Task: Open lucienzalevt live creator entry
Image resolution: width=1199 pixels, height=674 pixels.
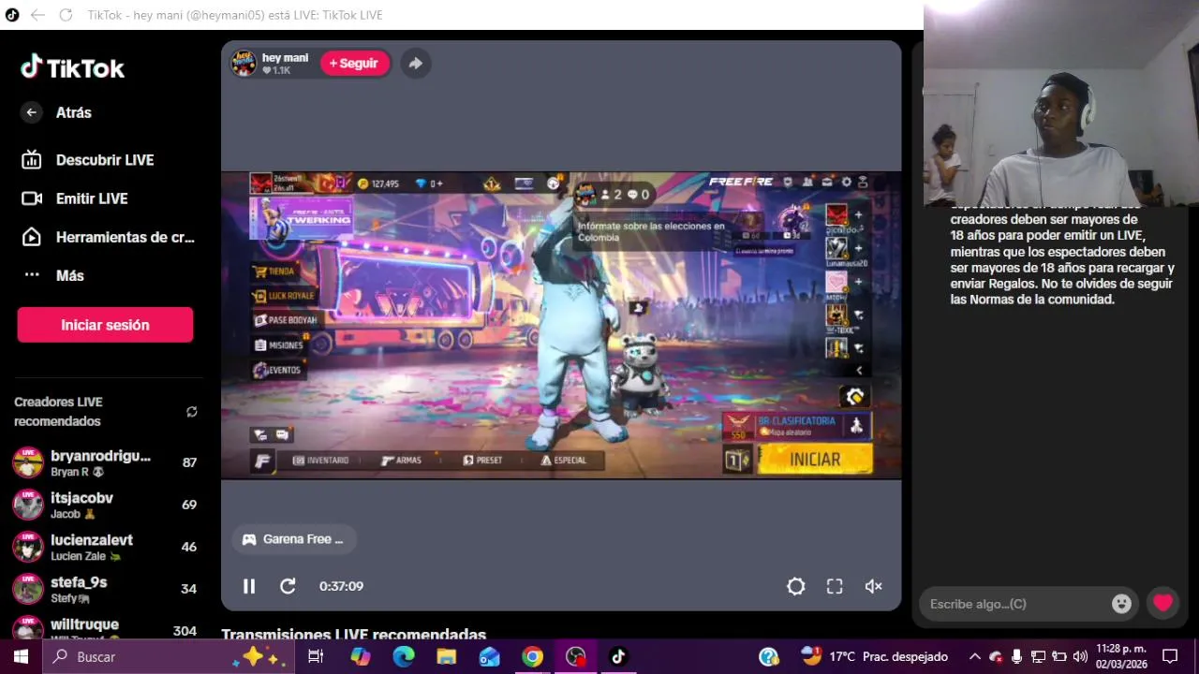Action: click(x=105, y=547)
